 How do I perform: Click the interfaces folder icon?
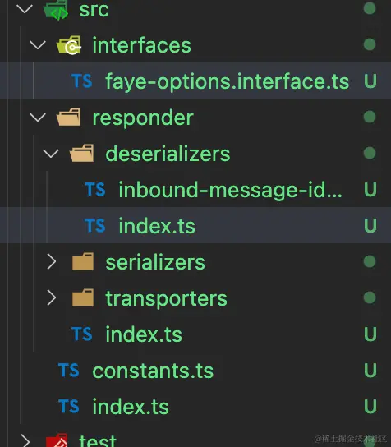(69, 45)
